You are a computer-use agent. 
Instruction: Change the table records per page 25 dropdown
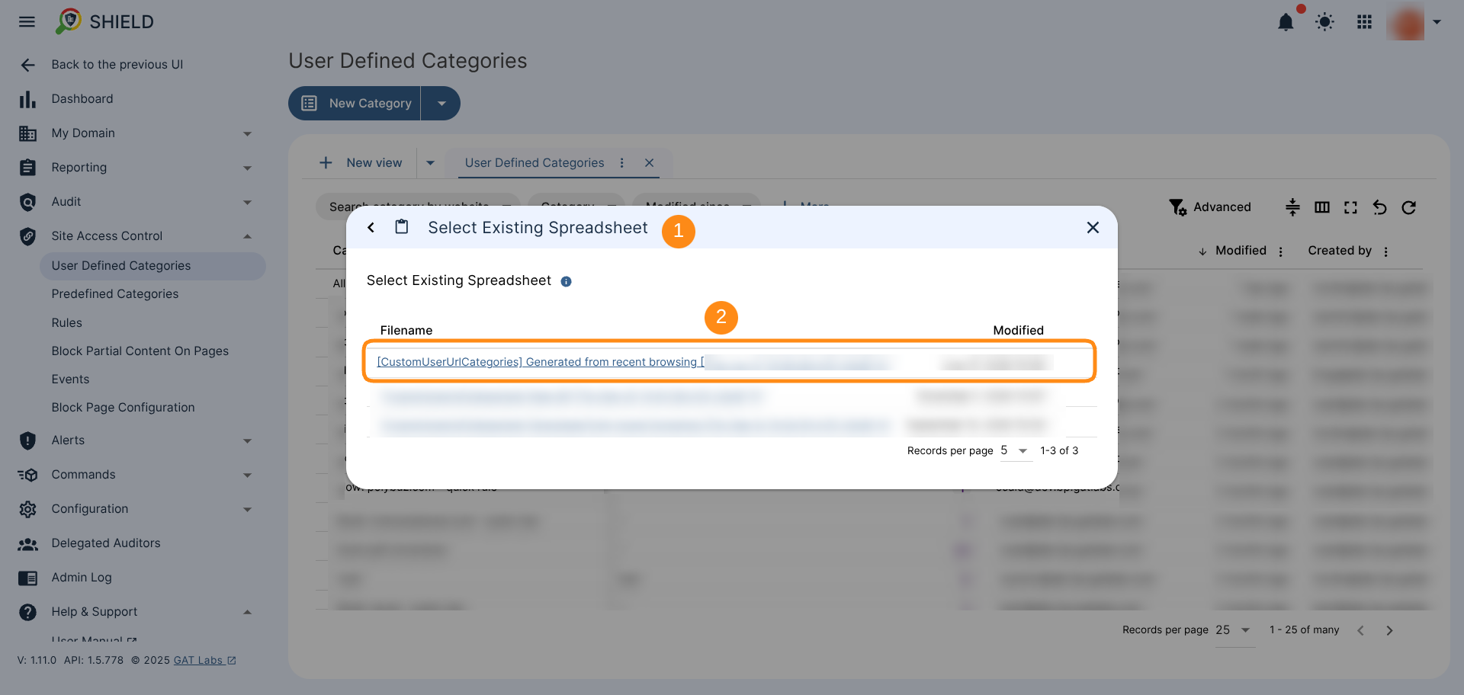(x=1234, y=630)
